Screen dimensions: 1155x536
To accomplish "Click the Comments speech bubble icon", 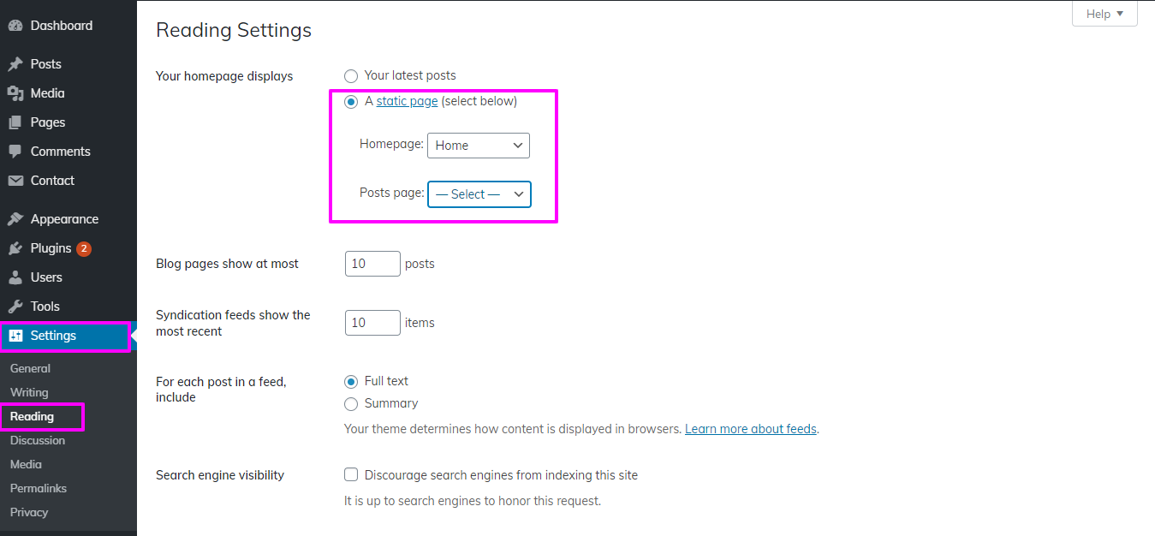I will pyautogui.click(x=15, y=152).
